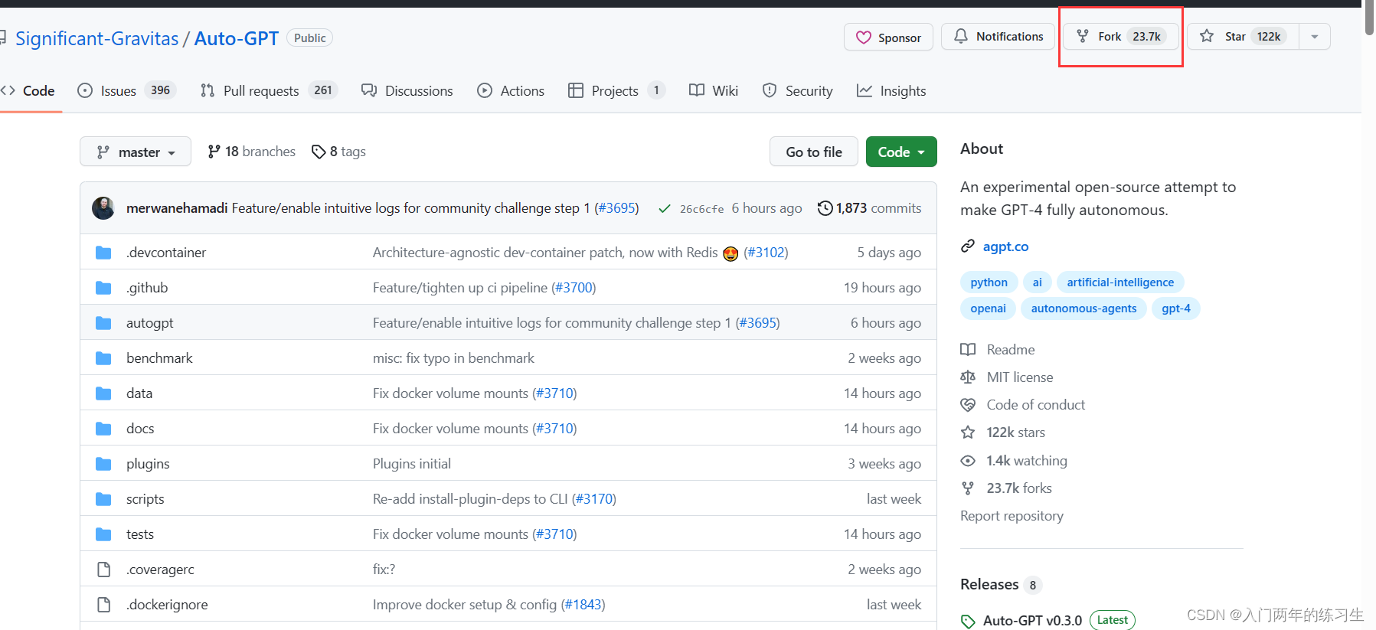Screen dimensions: 1376x630
Task: Open the 'fix:?' commit message
Action: 384,570
